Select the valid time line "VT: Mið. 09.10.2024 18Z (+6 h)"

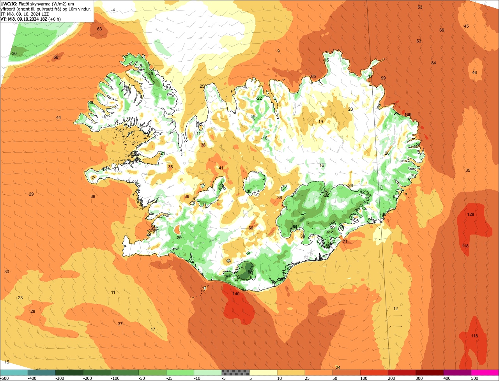[31, 19]
